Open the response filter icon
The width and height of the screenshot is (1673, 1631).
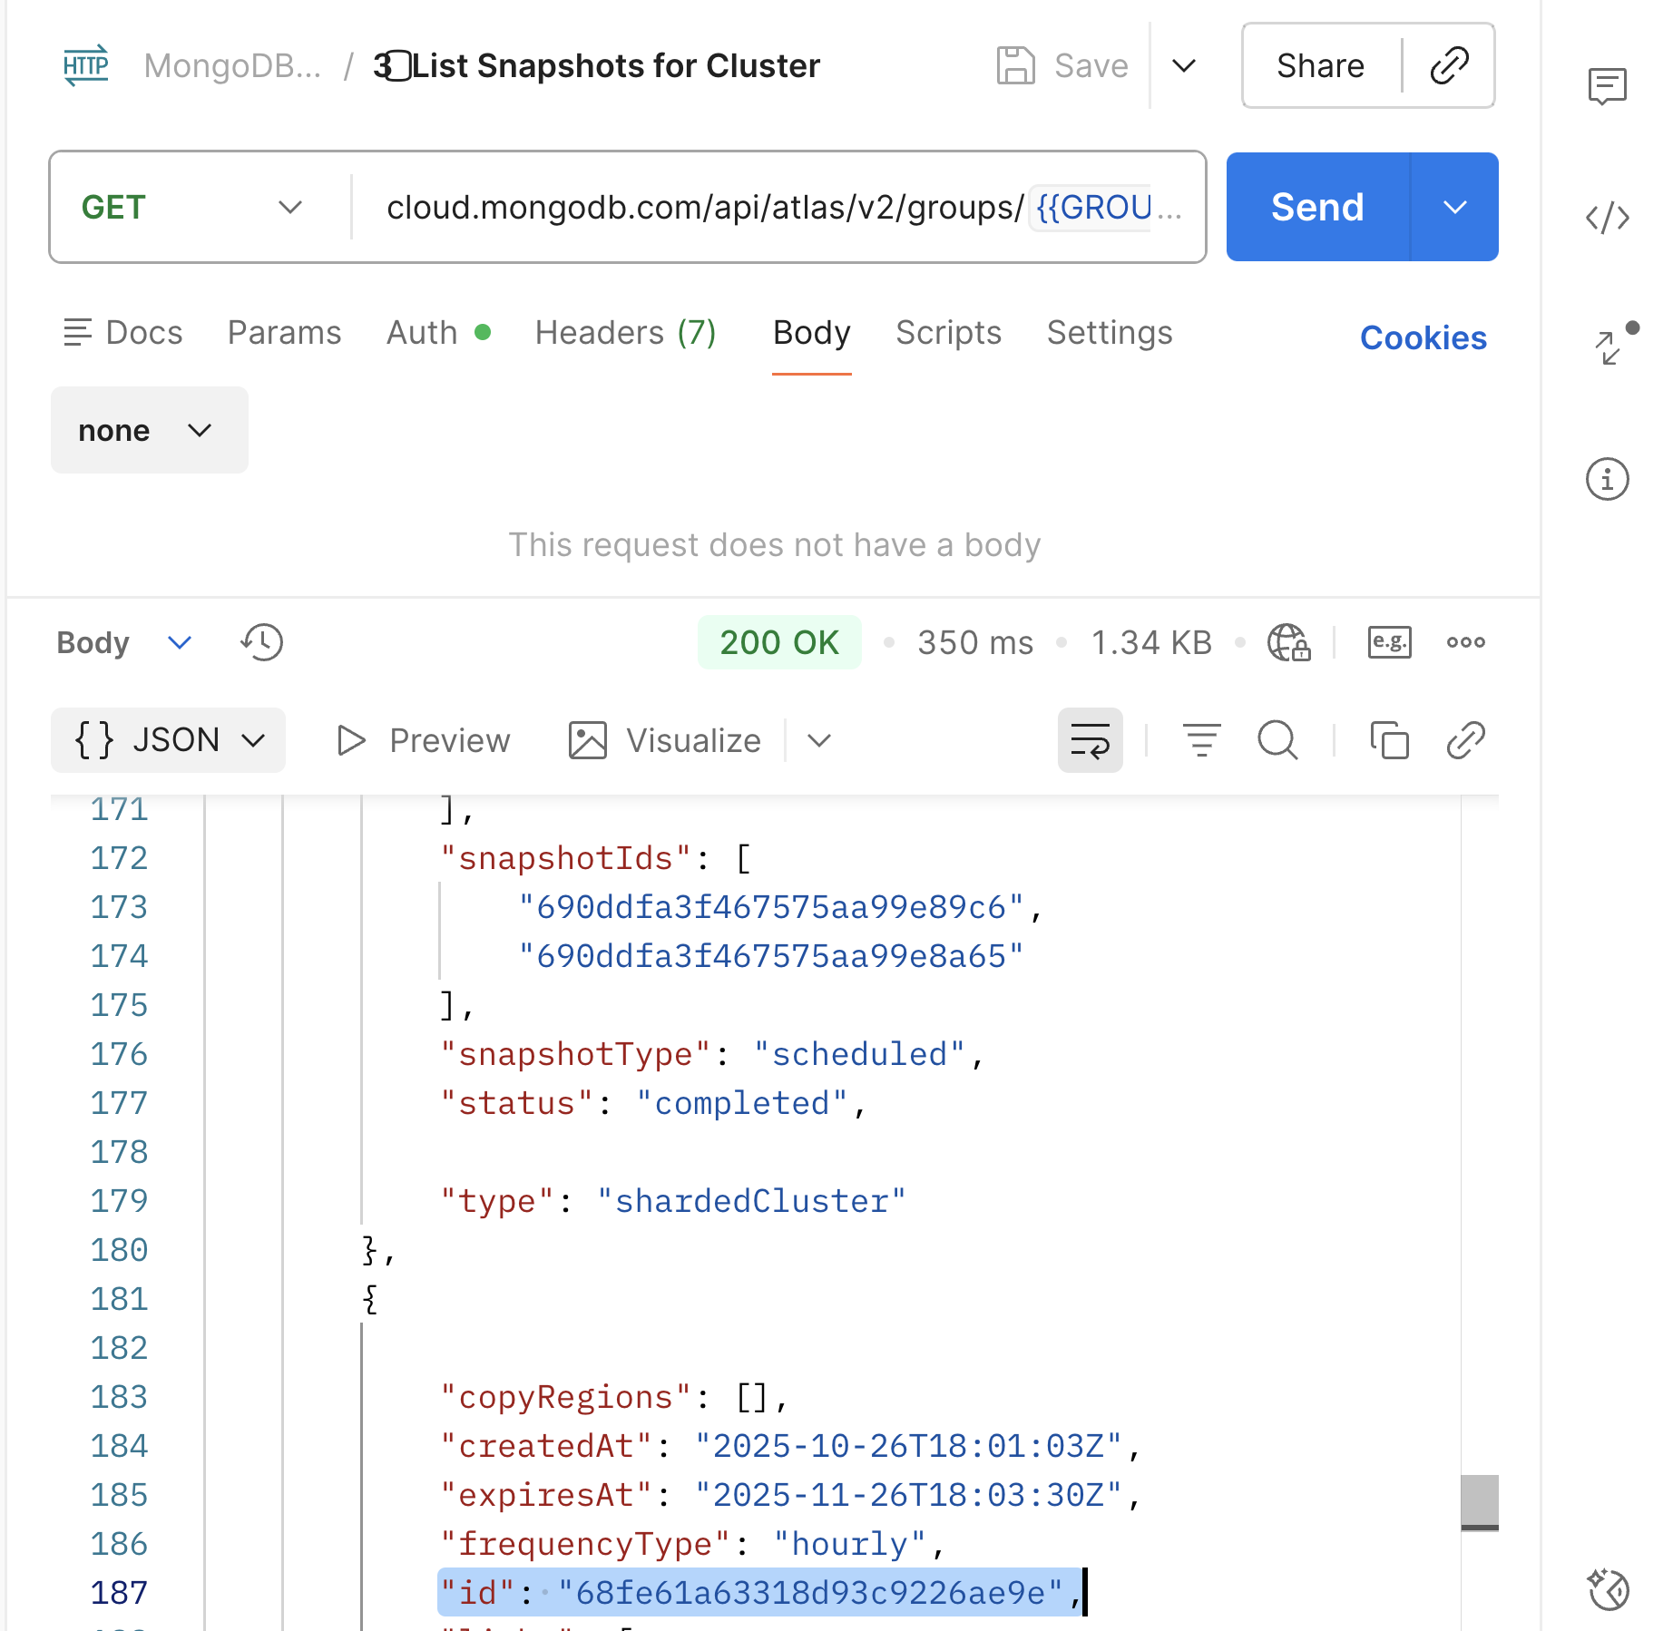click(1201, 740)
